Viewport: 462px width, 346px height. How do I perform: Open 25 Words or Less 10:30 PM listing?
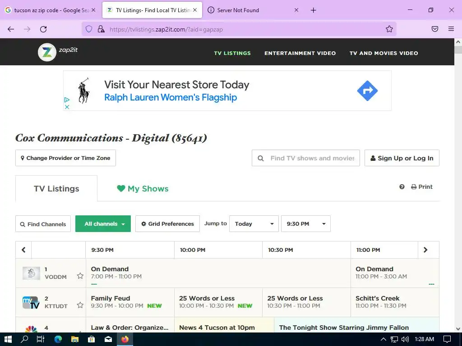point(306,302)
